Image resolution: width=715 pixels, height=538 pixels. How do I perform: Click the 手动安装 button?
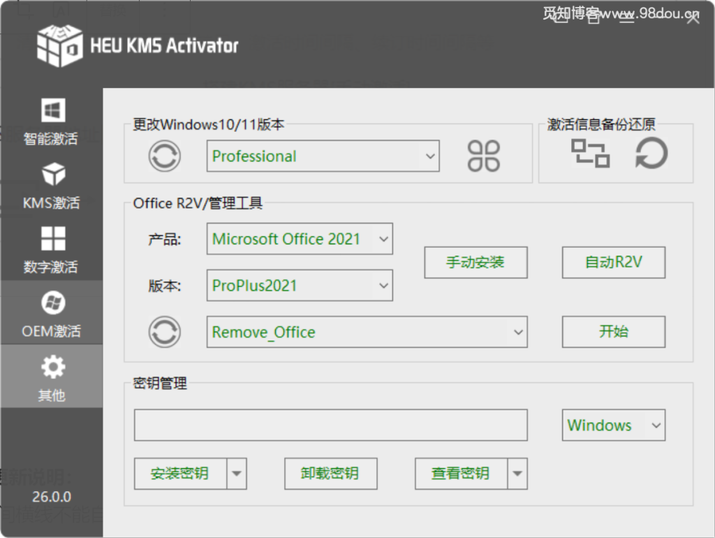(476, 262)
